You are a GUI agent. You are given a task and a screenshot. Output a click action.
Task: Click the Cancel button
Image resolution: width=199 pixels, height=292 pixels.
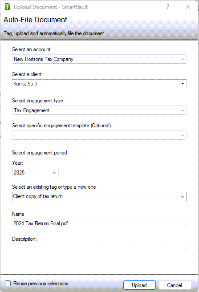[x=175, y=285]
